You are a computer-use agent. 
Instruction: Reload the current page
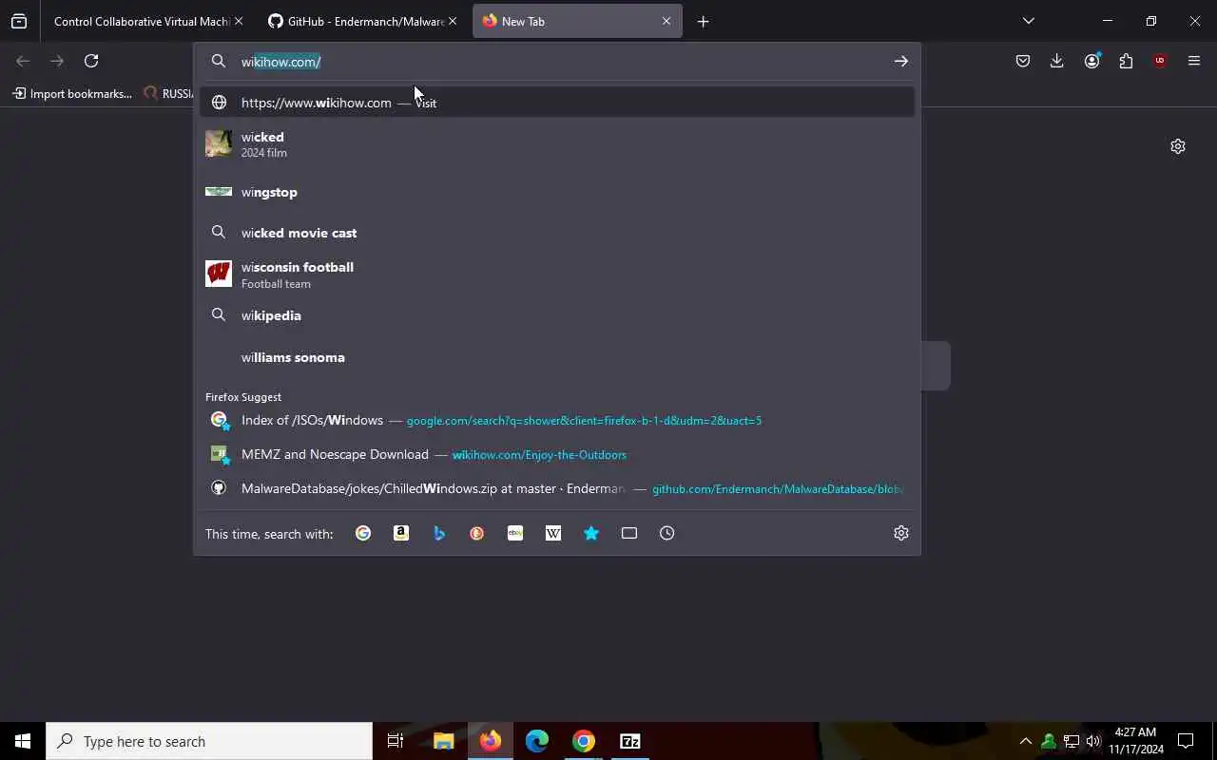click(91, 61)
